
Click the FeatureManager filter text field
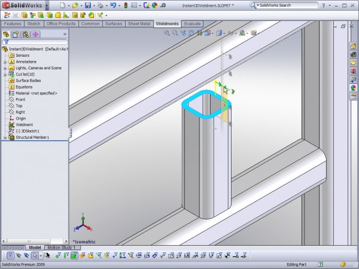[35, 42]
